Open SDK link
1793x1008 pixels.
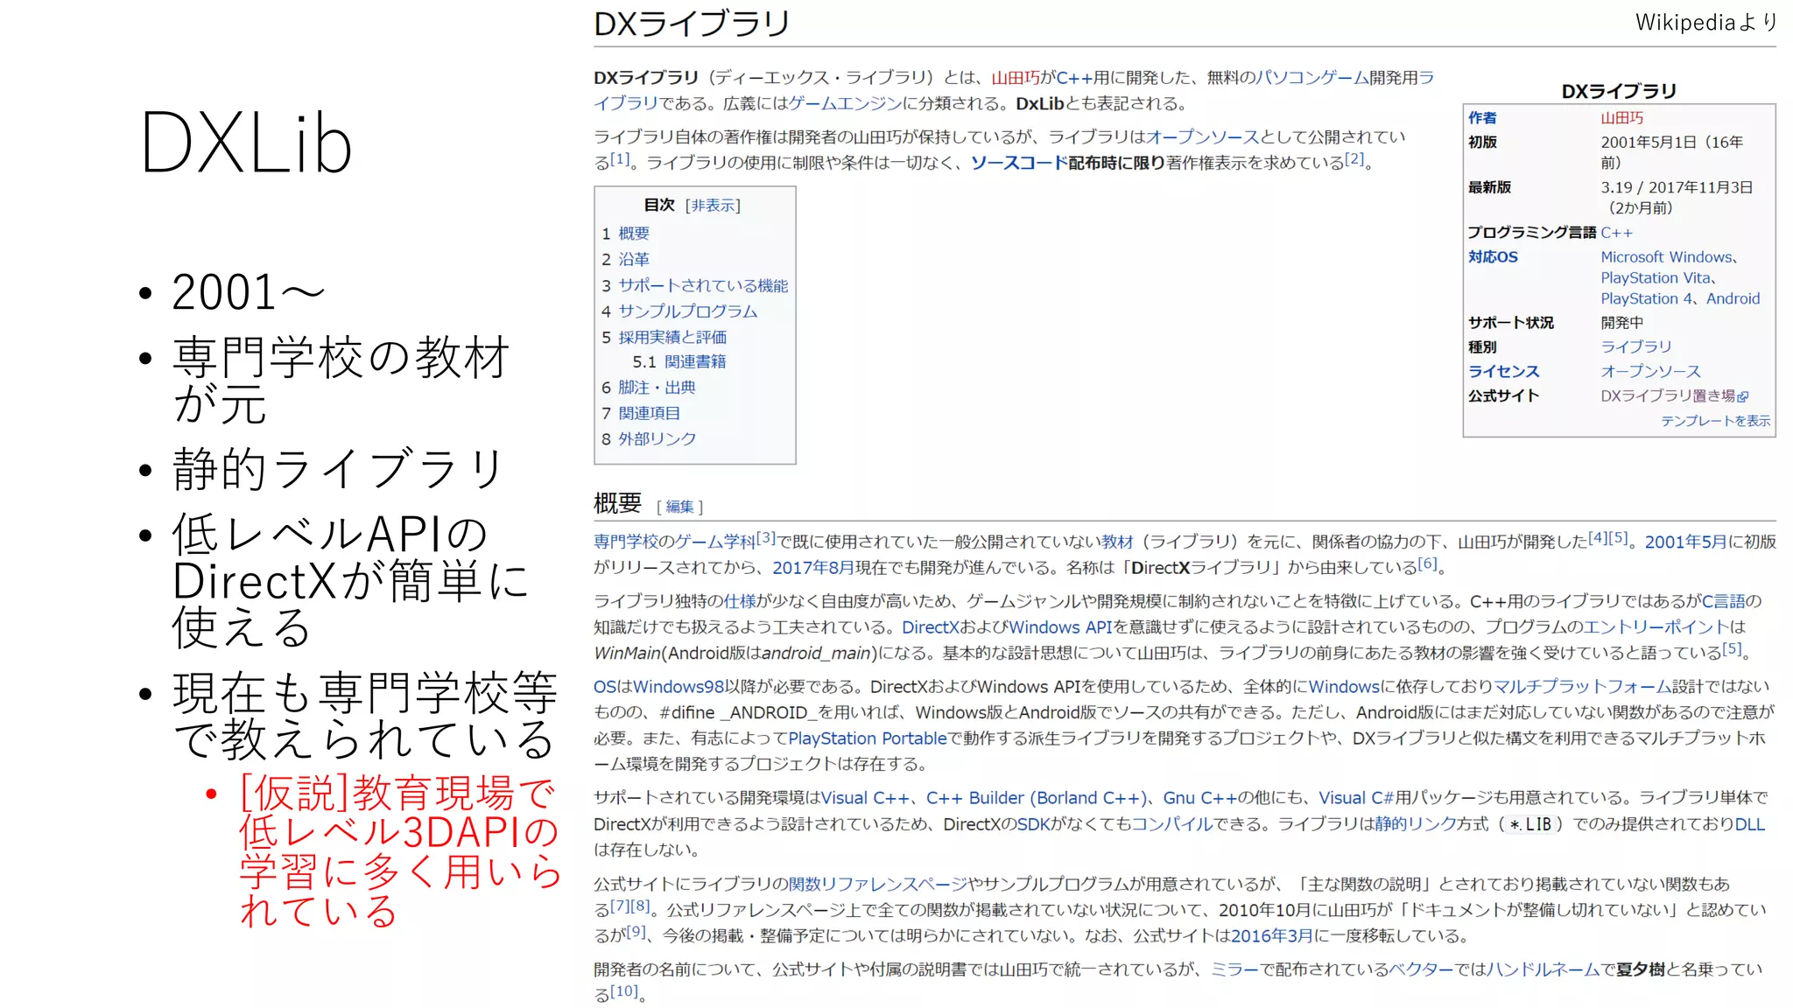point(1033,824)
